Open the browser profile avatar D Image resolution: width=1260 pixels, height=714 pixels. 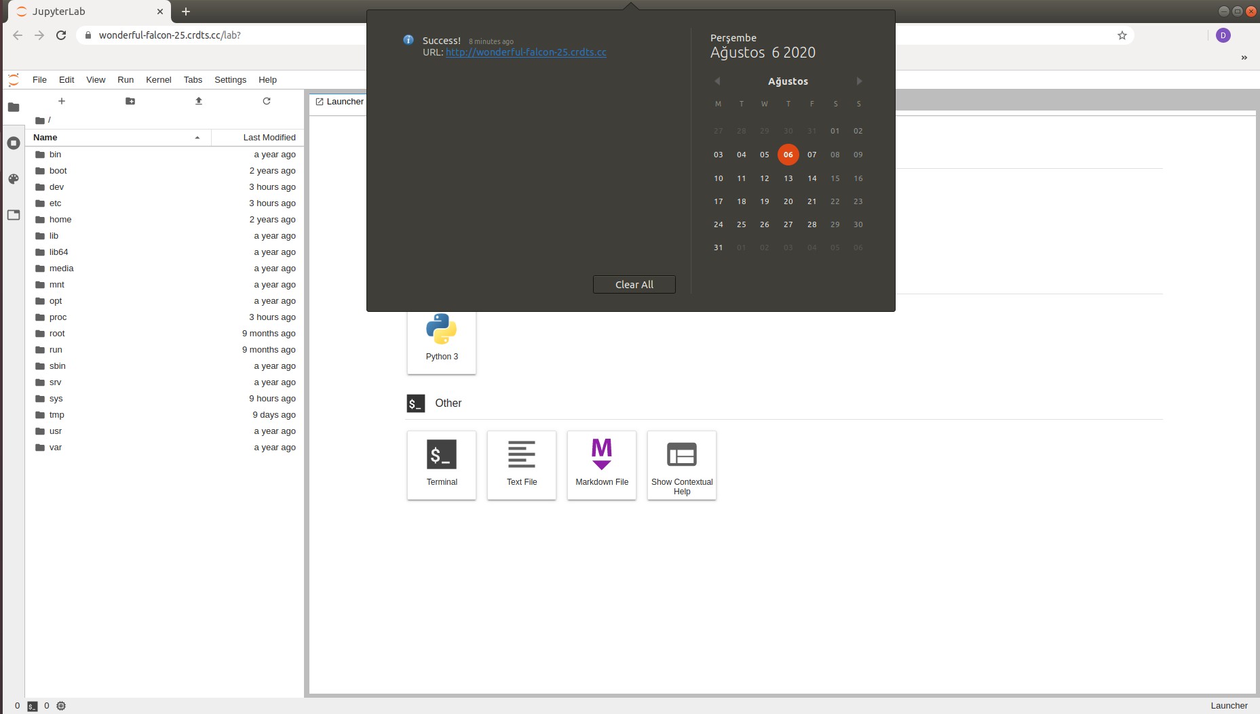click(1223, 35)
